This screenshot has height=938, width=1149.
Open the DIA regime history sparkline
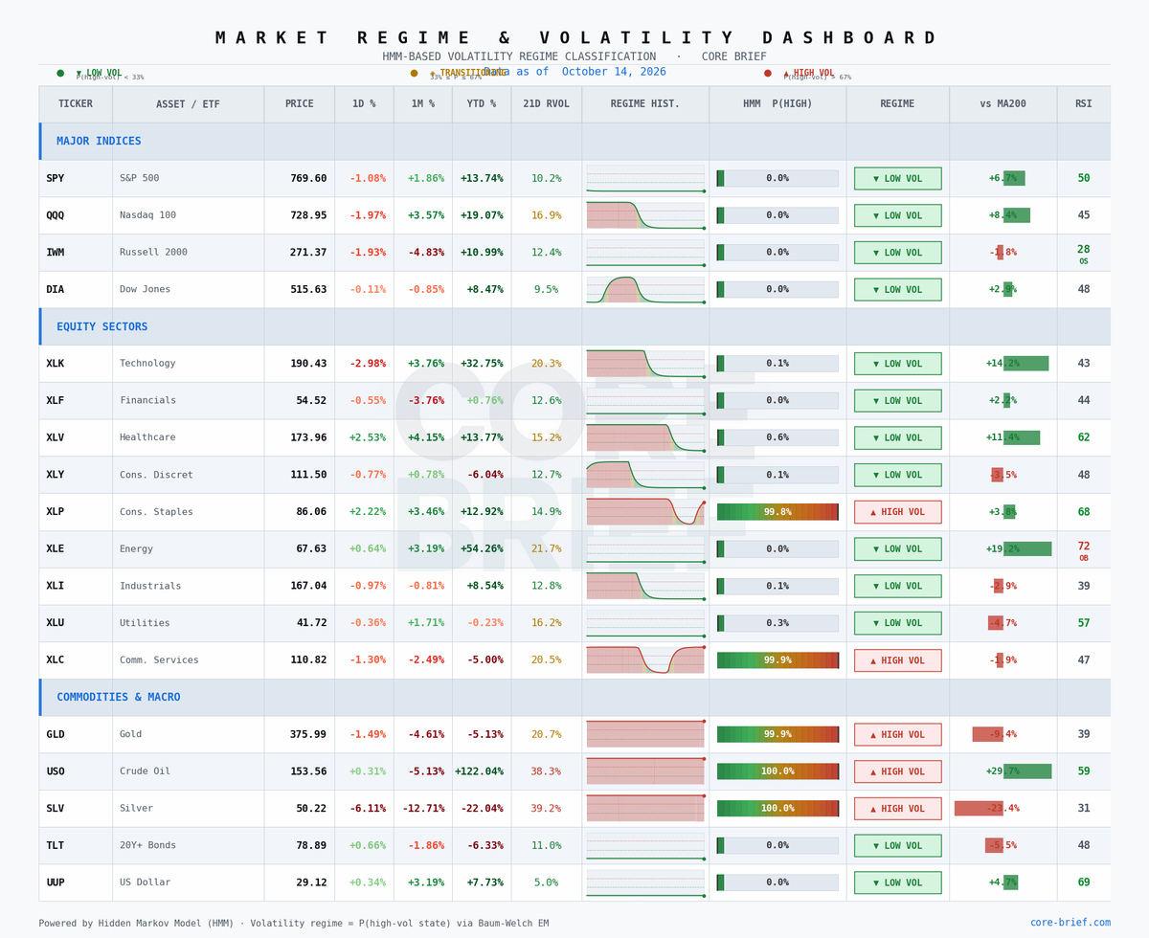[645, 290]
